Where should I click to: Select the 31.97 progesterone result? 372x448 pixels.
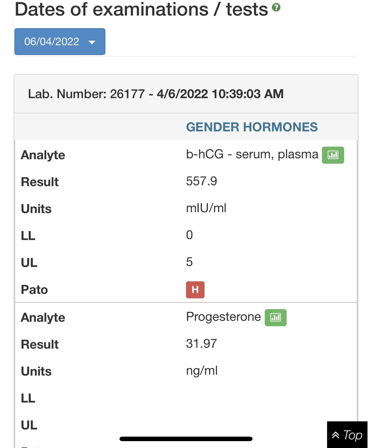pos(201,344)
